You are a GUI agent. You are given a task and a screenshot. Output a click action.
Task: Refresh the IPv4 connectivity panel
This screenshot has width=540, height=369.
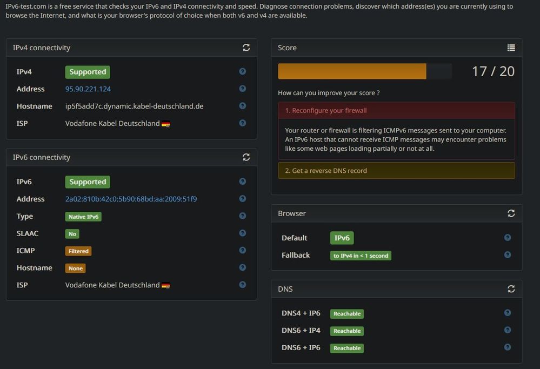(x=246, y=48)
